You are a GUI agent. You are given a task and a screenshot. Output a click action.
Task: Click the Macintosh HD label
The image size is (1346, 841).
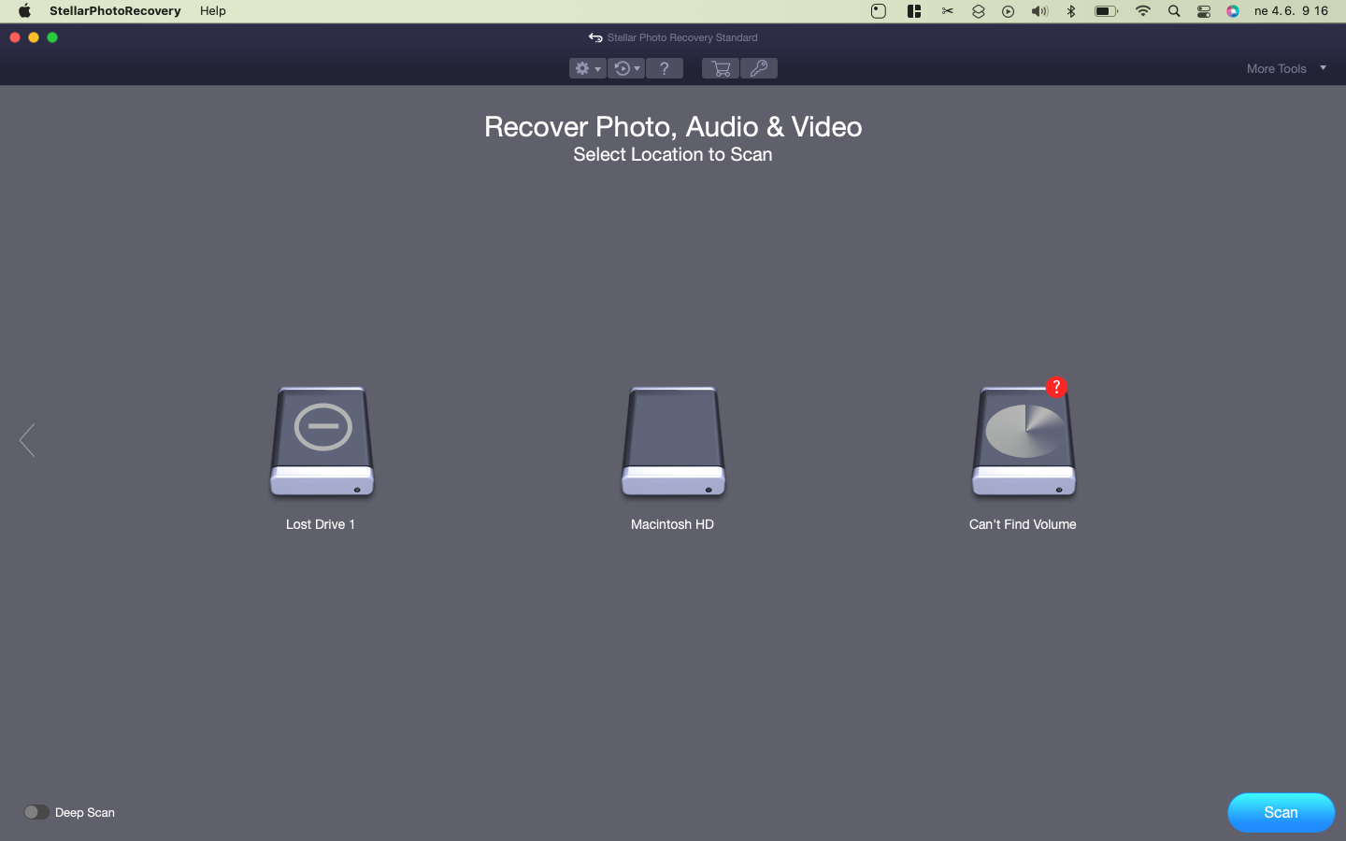[x=672, y=524]
